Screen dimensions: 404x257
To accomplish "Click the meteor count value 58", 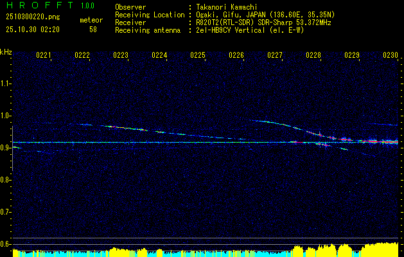I will click(x=93, y=30).
